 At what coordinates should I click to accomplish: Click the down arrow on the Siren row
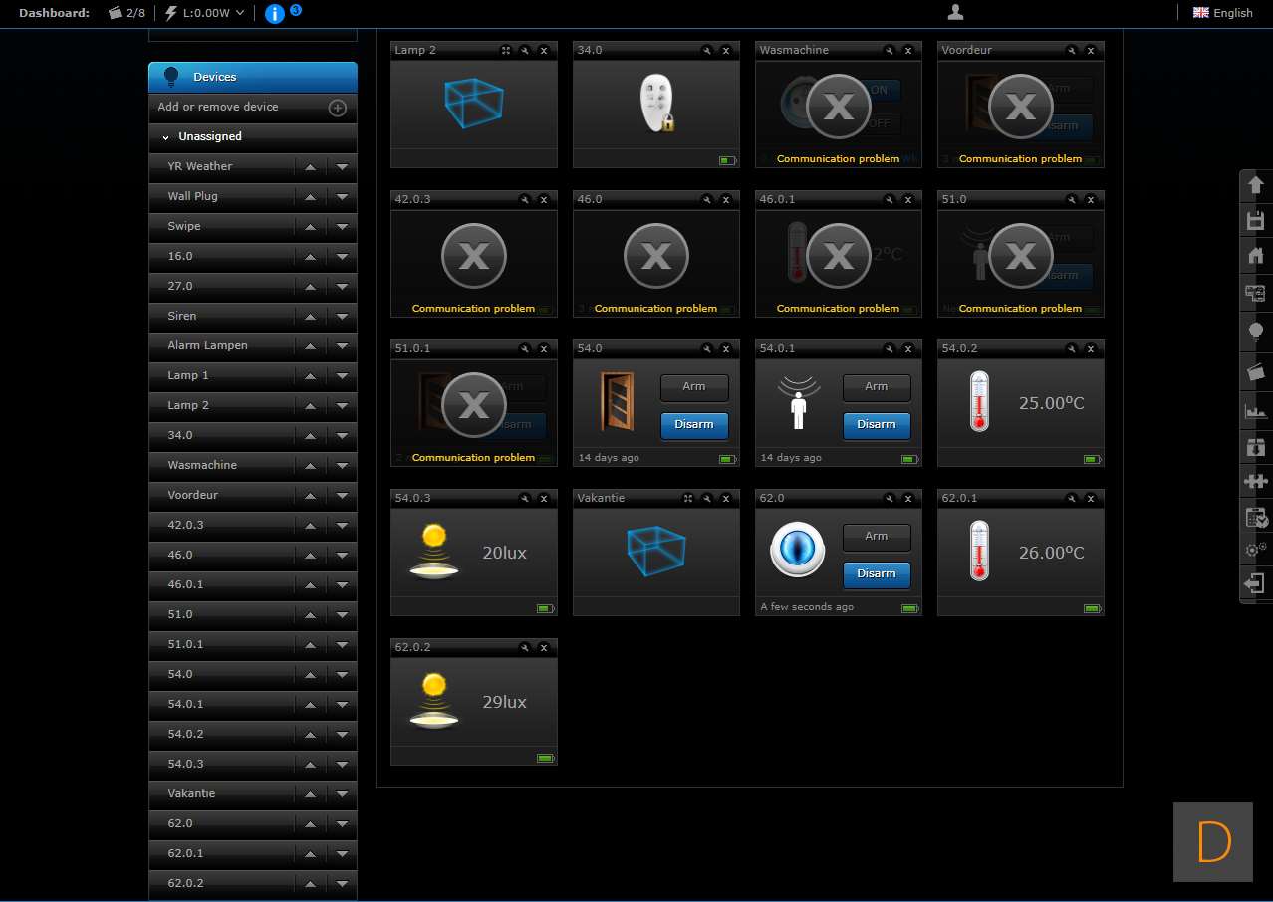pos(342,317)
